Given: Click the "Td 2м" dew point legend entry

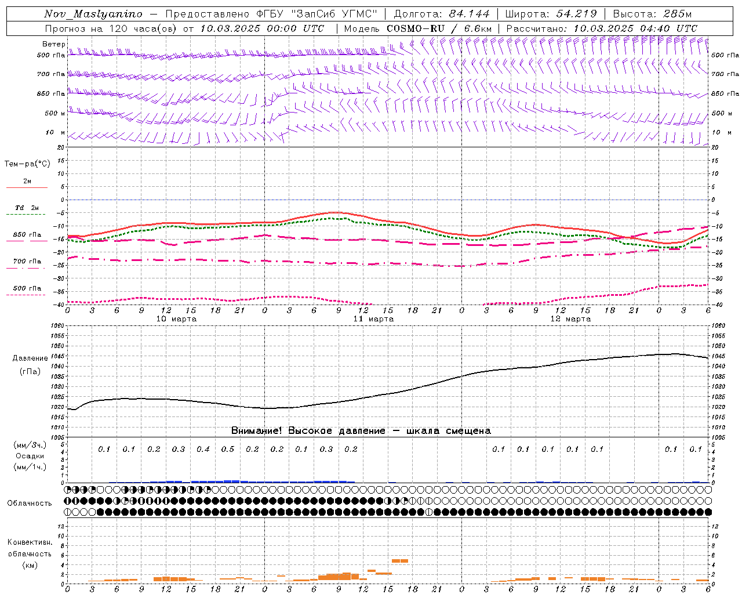Looking at the screenshot, I should (x=27, y=208).
